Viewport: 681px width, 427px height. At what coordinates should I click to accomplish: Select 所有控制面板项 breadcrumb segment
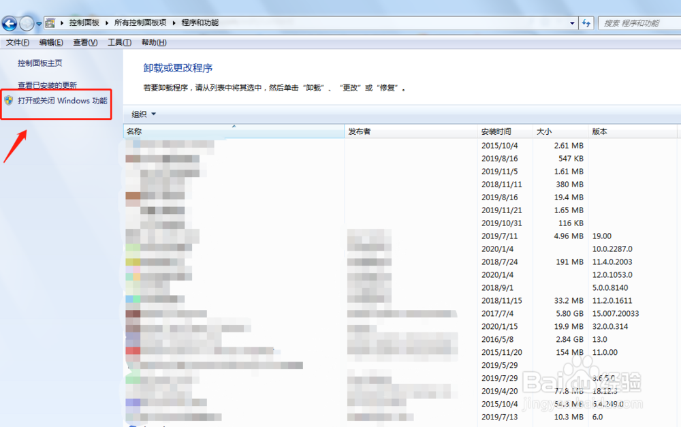tap(140, 22)
